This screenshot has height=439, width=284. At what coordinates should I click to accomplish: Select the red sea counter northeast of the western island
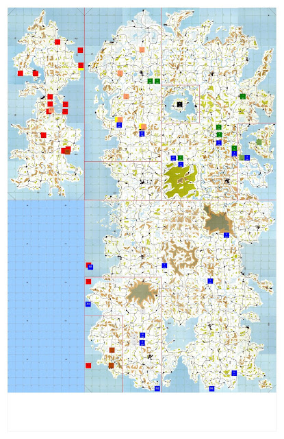pyautogui.click(x=81, y=50)
